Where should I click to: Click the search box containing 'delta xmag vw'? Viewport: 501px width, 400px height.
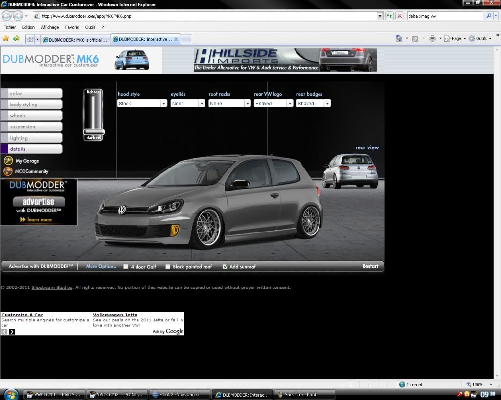(x=445, y=16)
